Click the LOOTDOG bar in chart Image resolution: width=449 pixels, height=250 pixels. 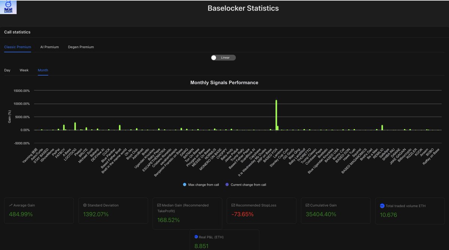pos(75,126)
